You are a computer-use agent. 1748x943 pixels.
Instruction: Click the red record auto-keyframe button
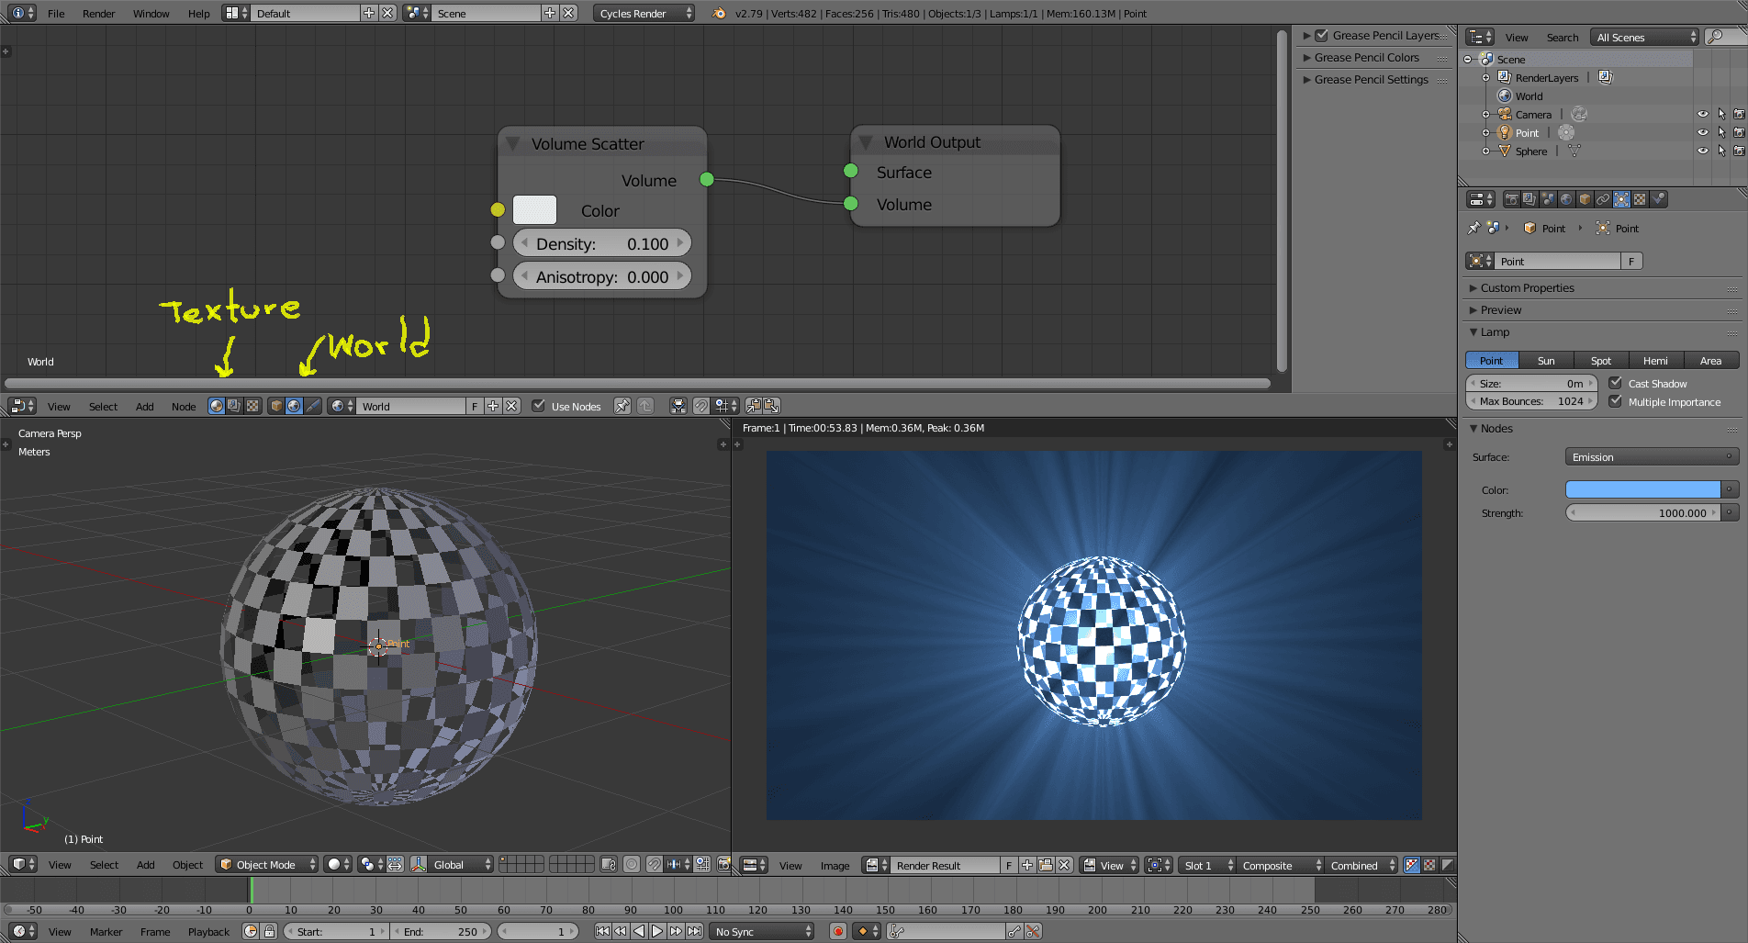(837, 931)
